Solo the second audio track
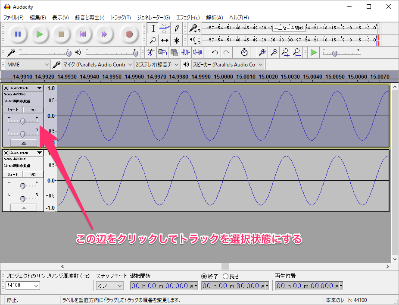The image size is (399, 305). pos(33,175)
